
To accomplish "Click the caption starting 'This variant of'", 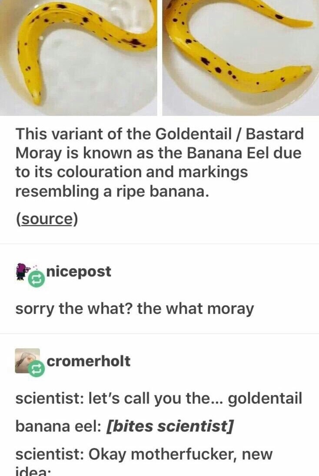I will pos(160,162).
